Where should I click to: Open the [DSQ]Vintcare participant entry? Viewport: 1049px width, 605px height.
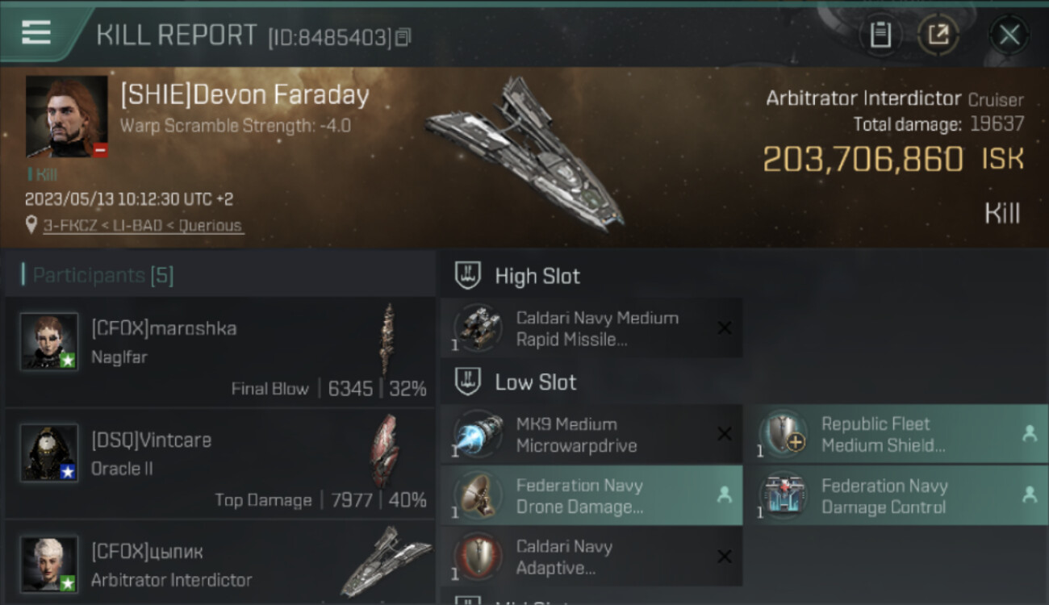coord(219,463)
